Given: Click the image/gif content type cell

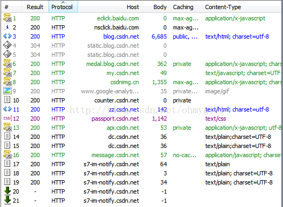Looking at the screenshot, I should pyautogui.click(x=217, y=91).
